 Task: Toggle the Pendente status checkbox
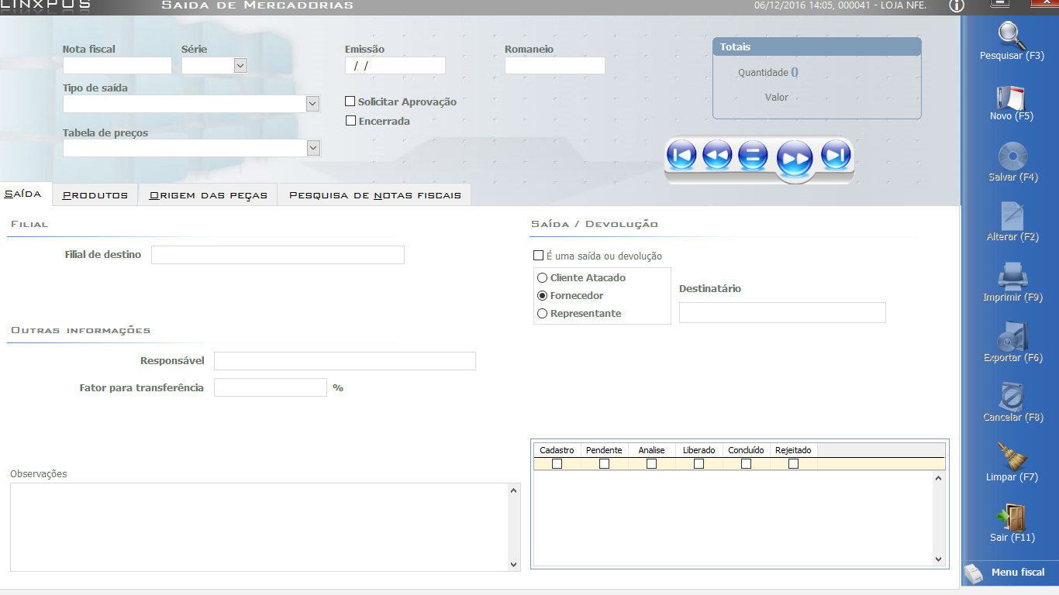click(x=604, y=464)
